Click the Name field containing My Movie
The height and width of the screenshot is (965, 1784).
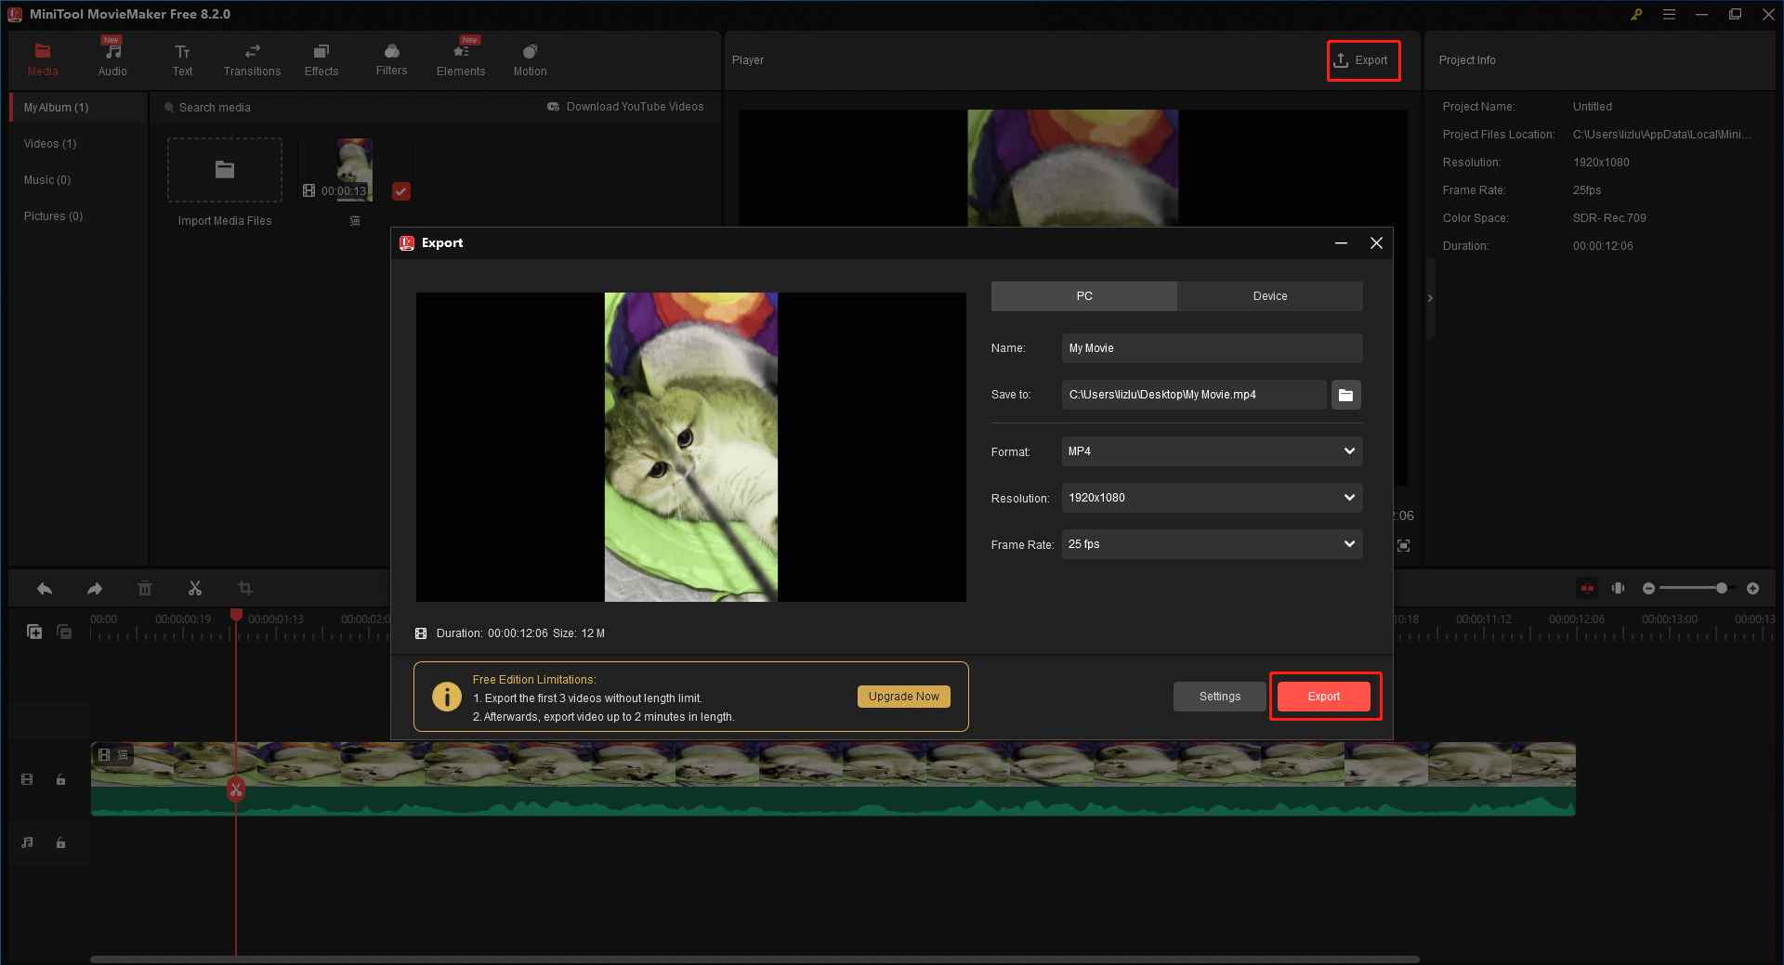pos(1212,348)
